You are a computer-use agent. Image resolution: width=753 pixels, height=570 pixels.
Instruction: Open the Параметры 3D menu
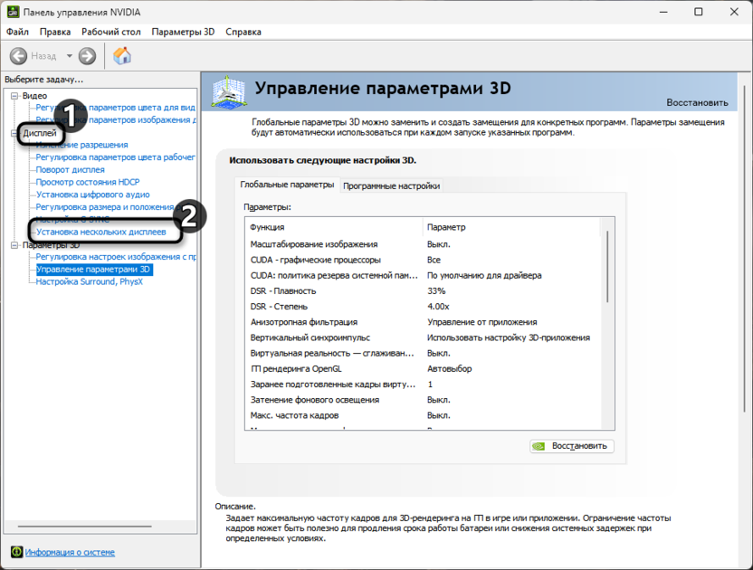[x=183, y=32]
